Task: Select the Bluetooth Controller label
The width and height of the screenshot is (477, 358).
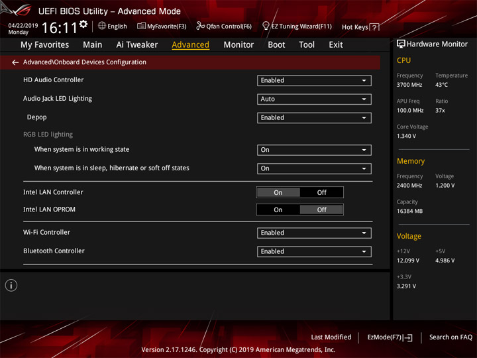Action: tap(54, 251)
